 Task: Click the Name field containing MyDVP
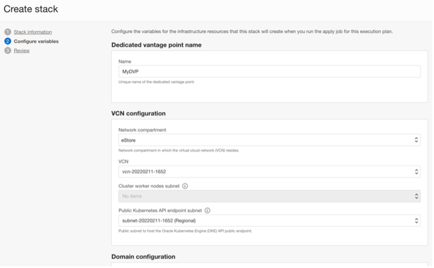(269, 72)
